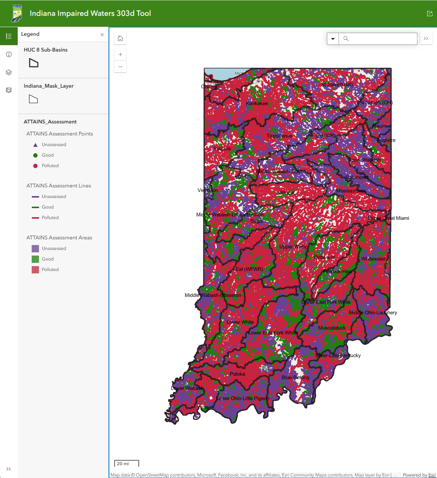
Task: Click the Polluted areas red swatch
Action: point(35,269)
